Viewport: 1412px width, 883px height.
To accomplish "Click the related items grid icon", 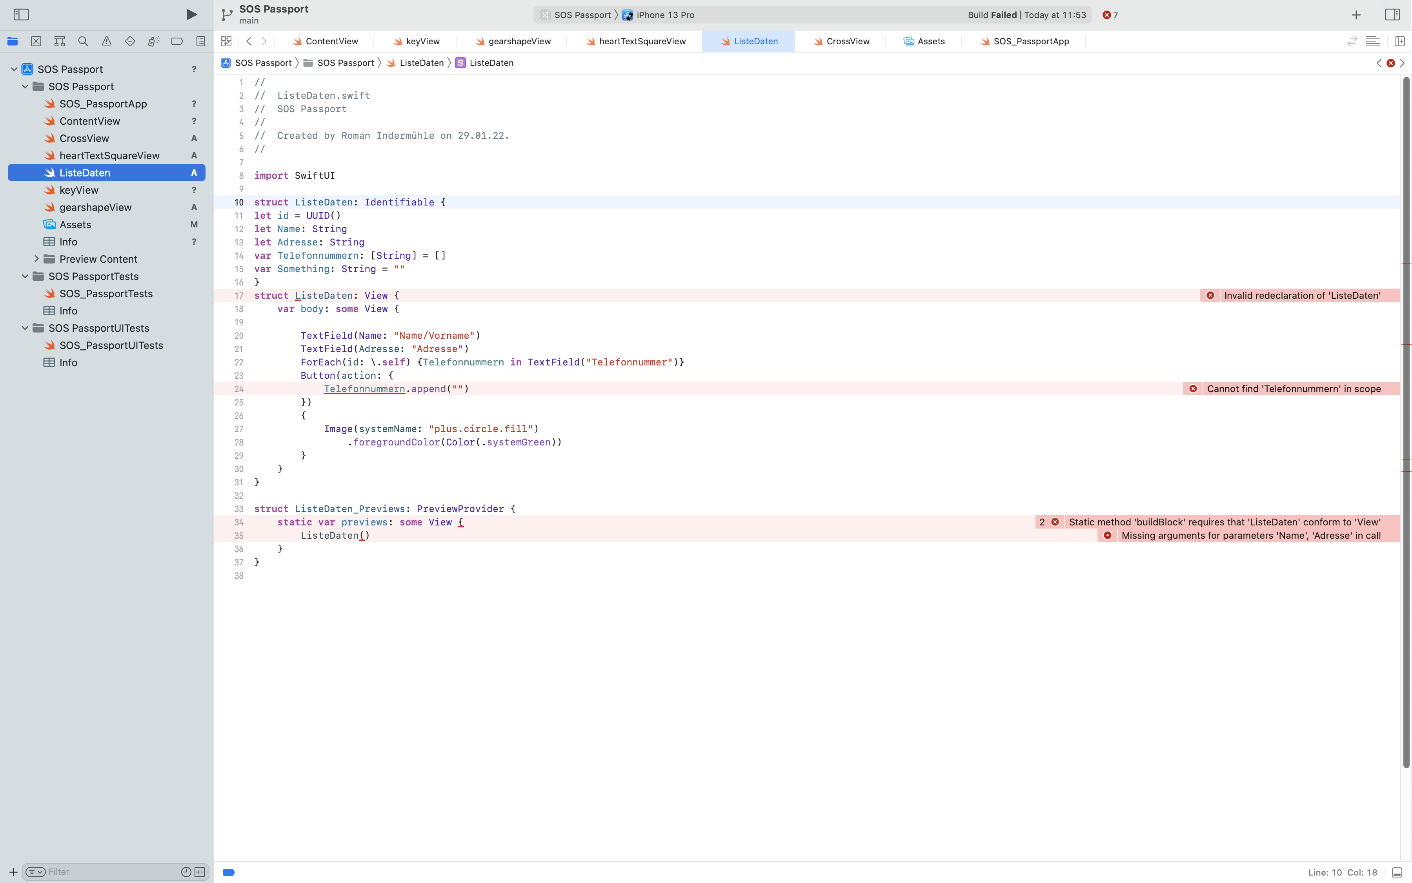I will pyautogui.click(x=226, y=42).
